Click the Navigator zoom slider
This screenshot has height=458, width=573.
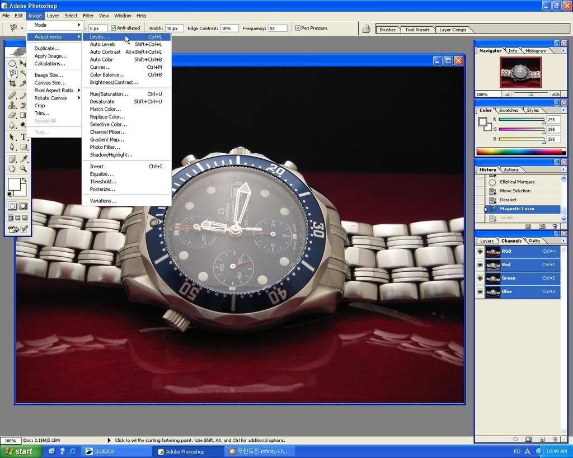[532, 95]
